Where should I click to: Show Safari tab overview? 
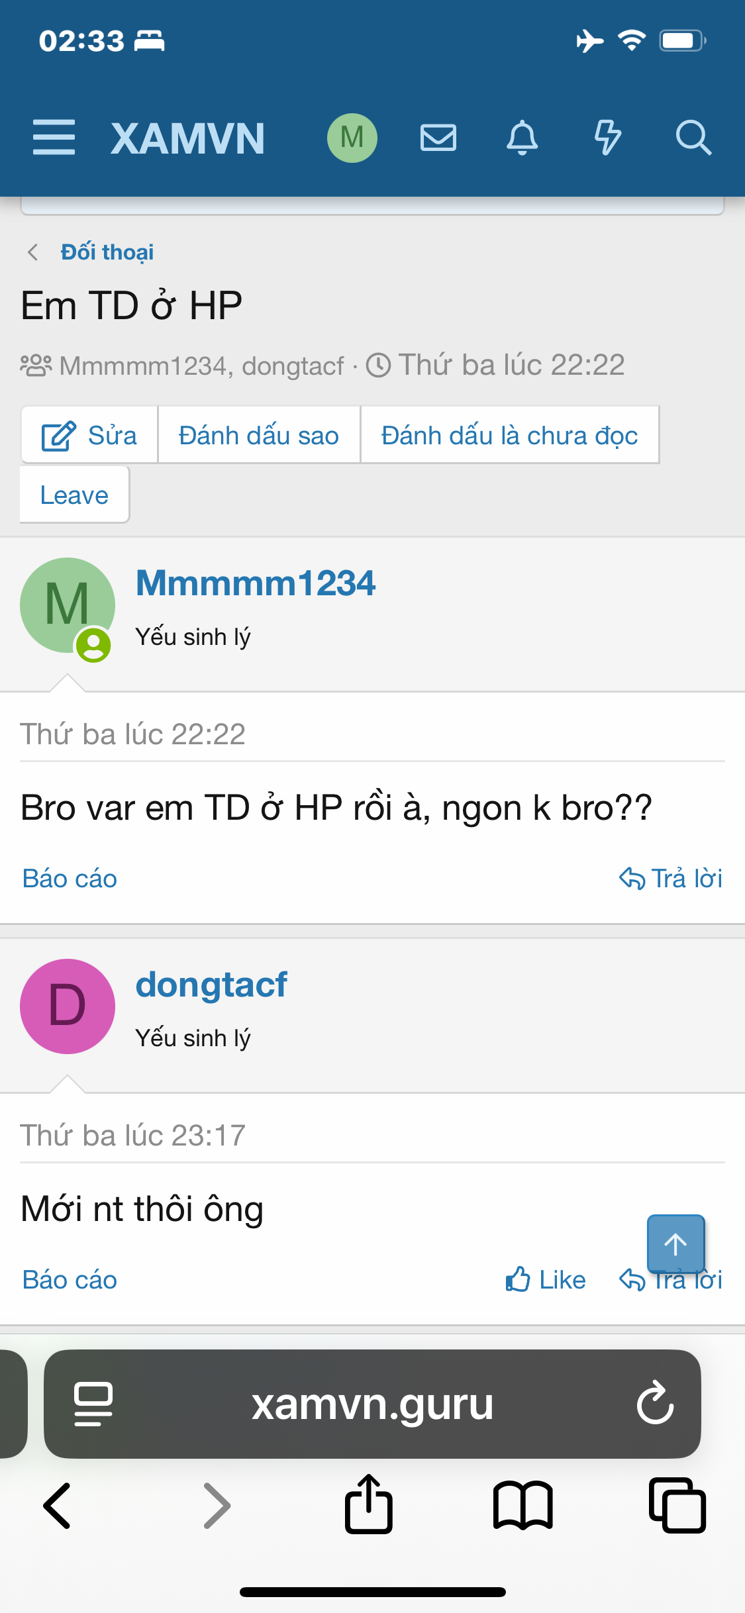[x=677, y=1505]
